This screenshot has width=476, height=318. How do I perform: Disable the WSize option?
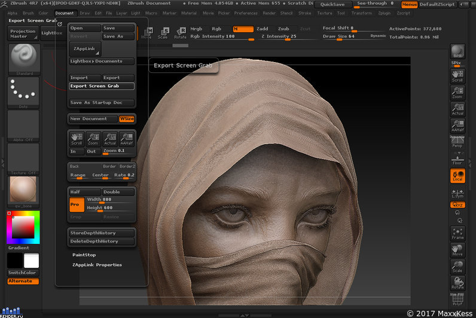point(127,118)
